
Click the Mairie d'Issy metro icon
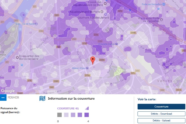coord(87,68)
